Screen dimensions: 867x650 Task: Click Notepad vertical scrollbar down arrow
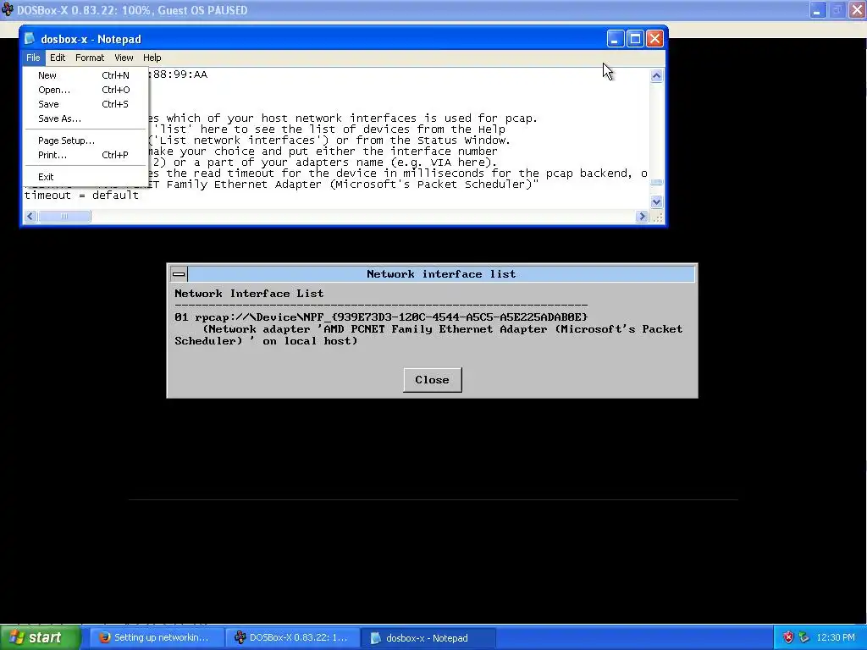(656, 201)
